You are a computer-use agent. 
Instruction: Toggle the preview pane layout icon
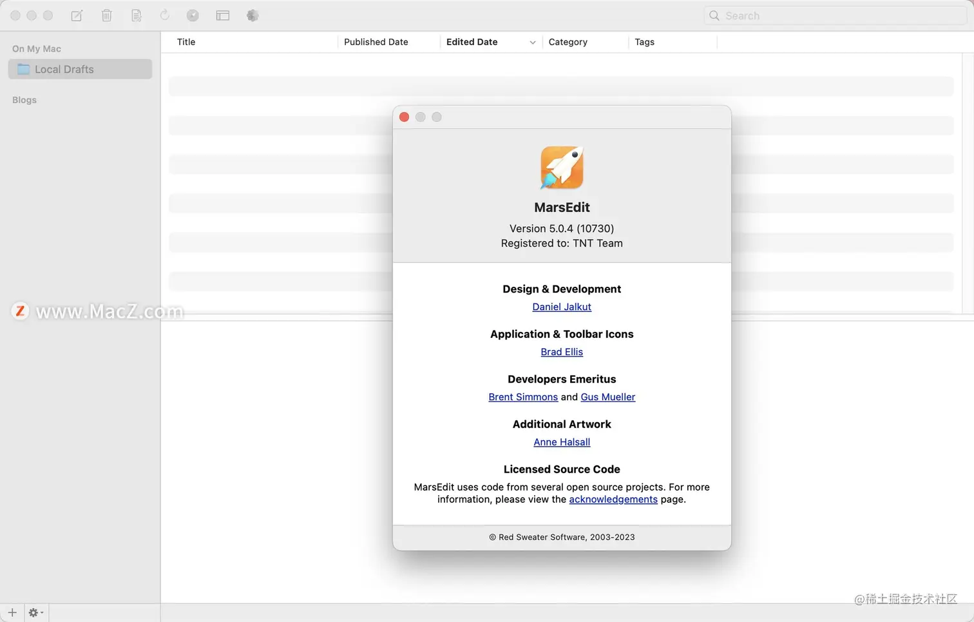(x=223, y=15)
